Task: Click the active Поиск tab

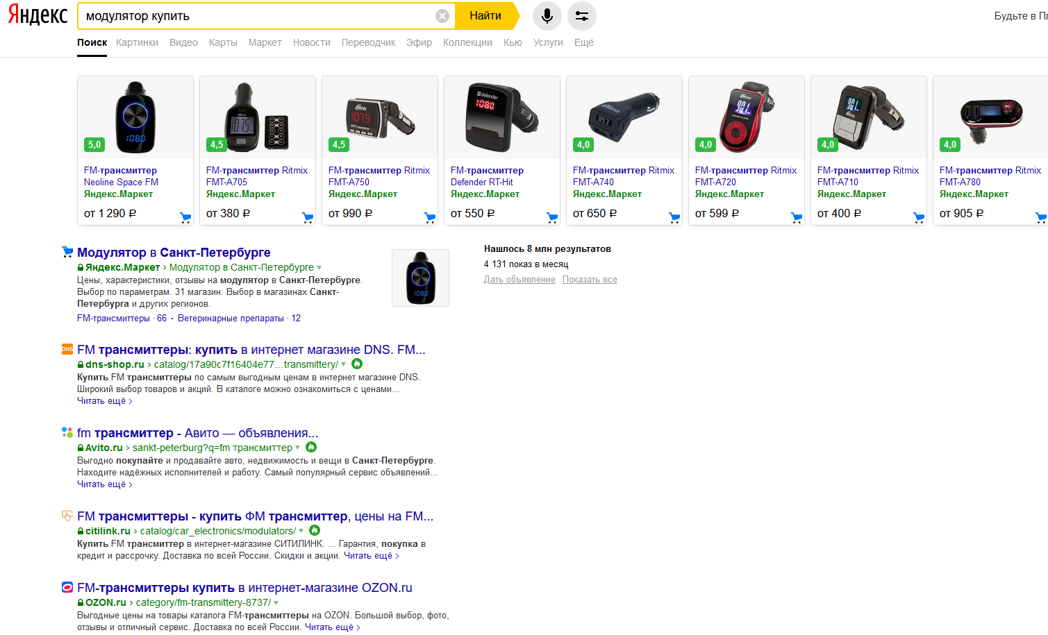Action: click(92, 42)
